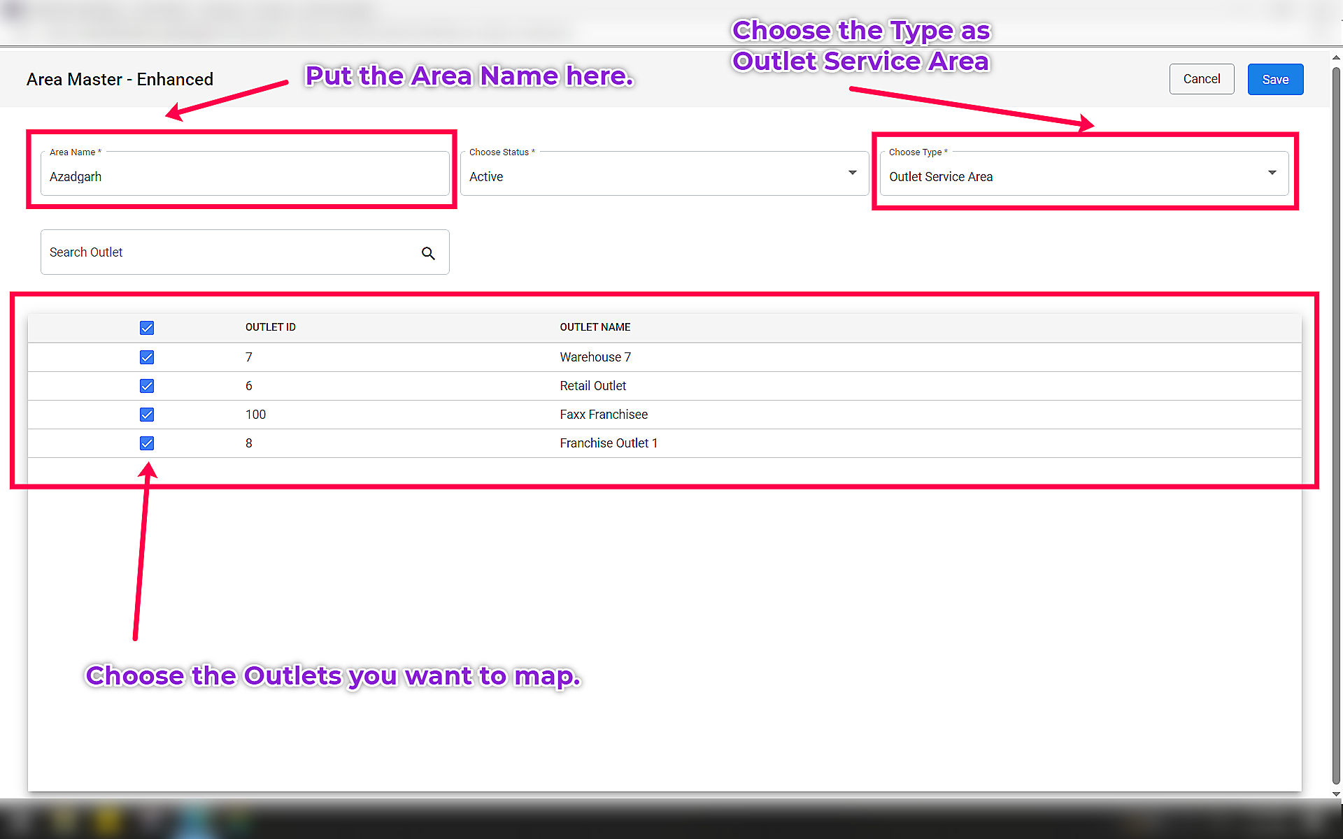Click the scrollbar up arrow
The height and width of the screenshot is (839, 1343).
click(x=1336, y=59)
